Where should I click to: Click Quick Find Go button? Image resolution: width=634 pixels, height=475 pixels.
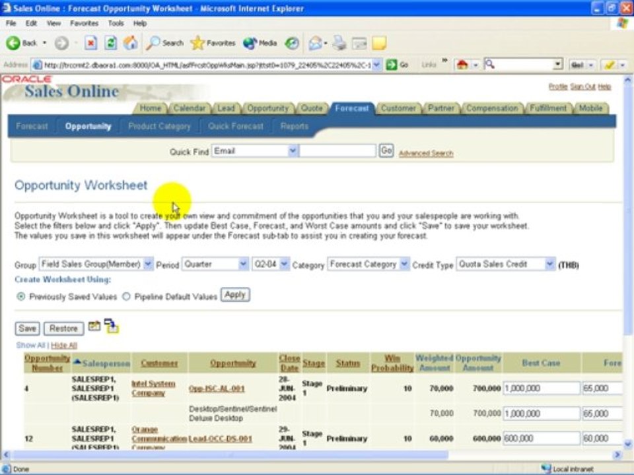386,150
